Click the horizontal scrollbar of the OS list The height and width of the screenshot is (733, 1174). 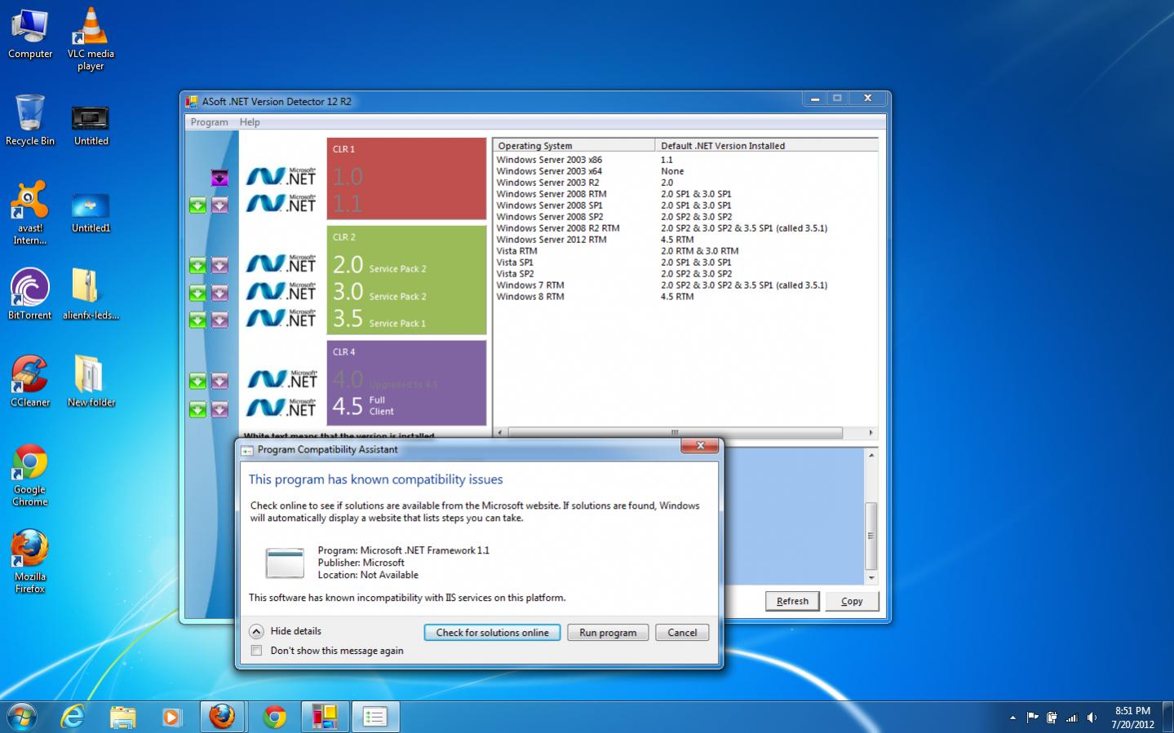[675, 432]
